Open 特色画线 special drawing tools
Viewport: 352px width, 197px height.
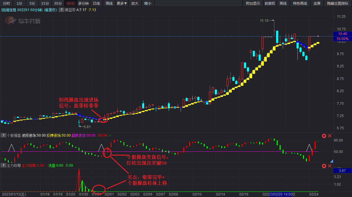pos(300,4)
